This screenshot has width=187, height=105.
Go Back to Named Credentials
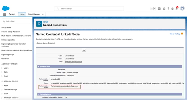[x=46, y=43]
